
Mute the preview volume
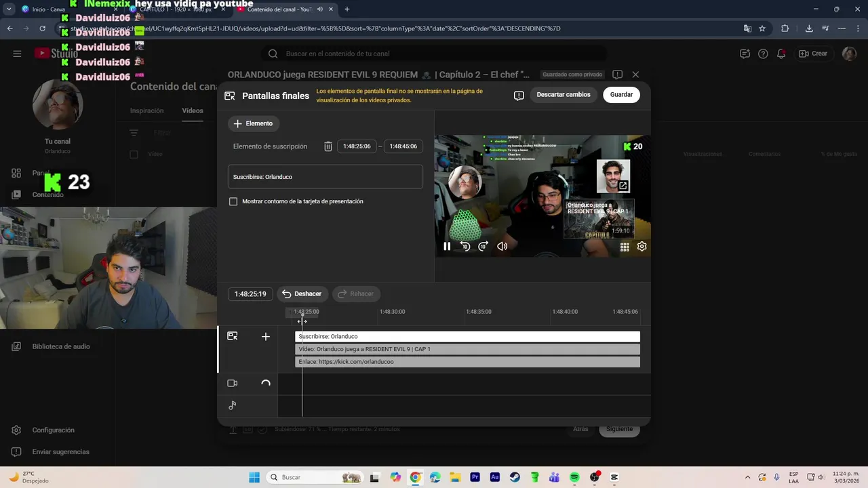coord(502,246)
